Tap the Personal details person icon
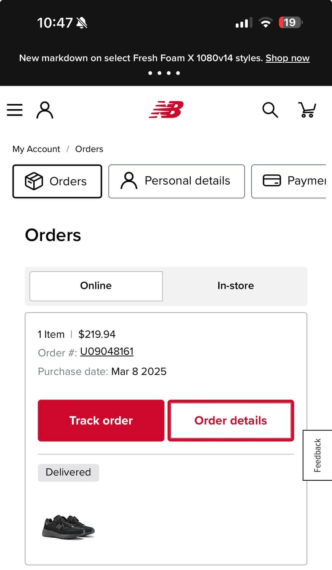The width and height of the screenshot is (332, 570). click(x=129, y=180)
